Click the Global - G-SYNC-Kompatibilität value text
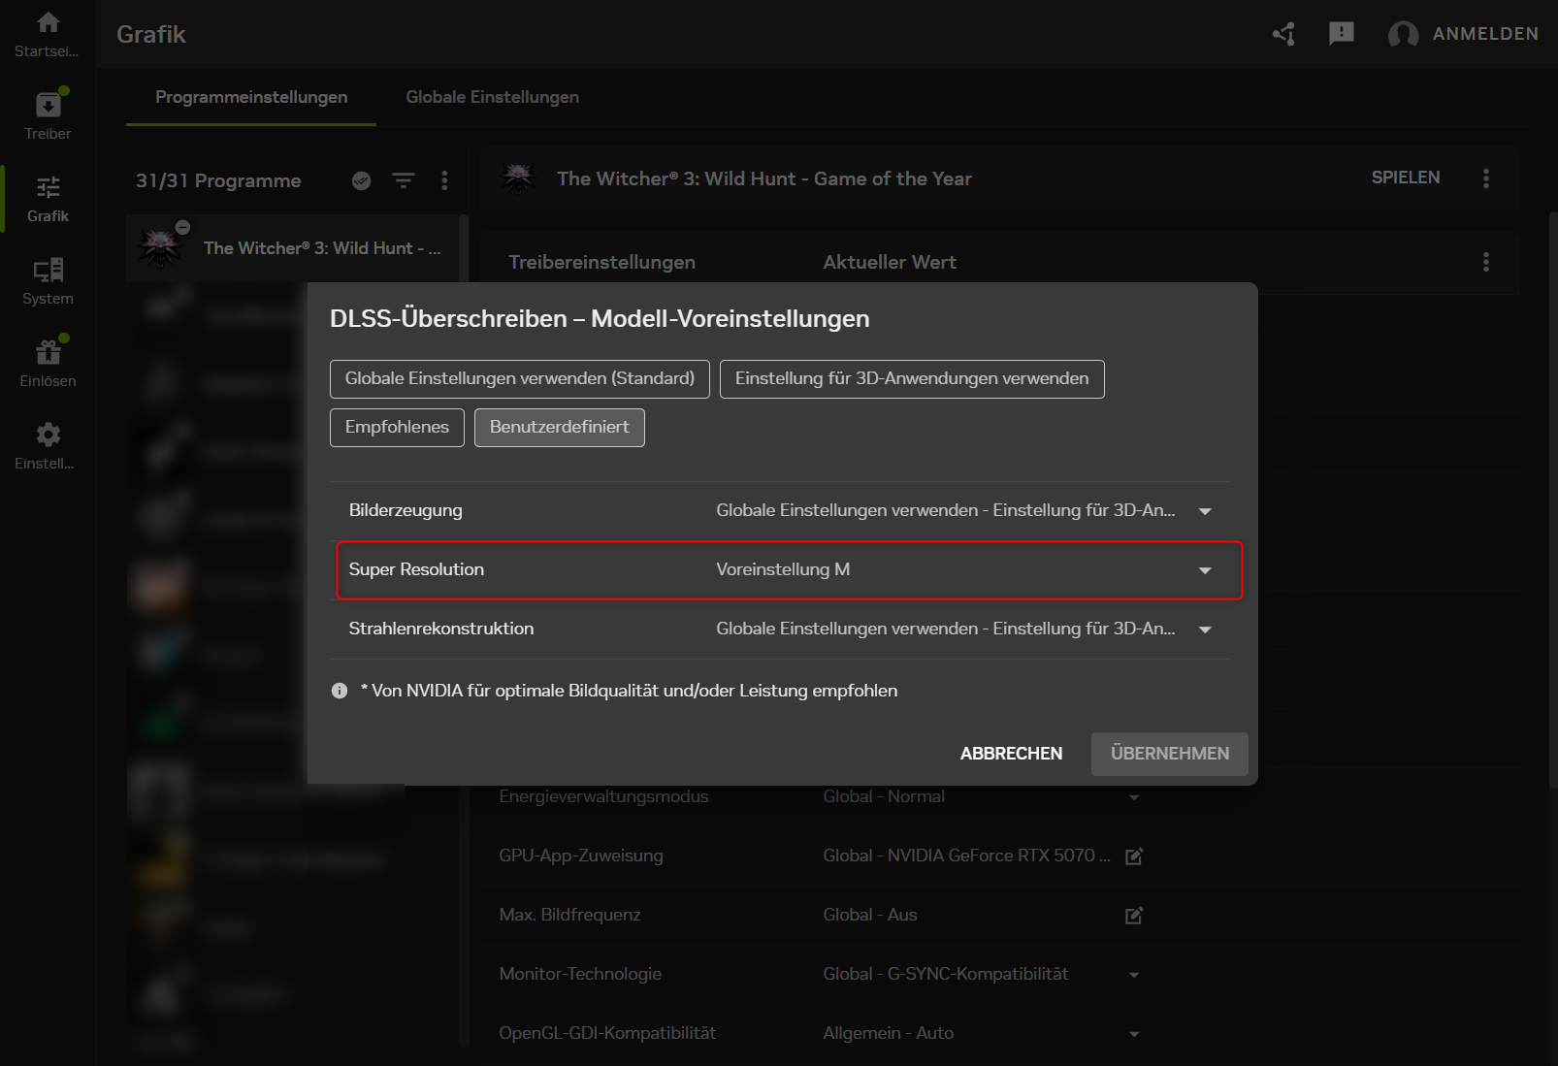 click(x=946, y=974)
